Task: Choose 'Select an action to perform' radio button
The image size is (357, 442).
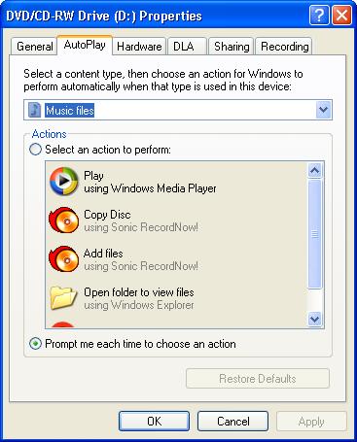Action: tap(35, 150)
